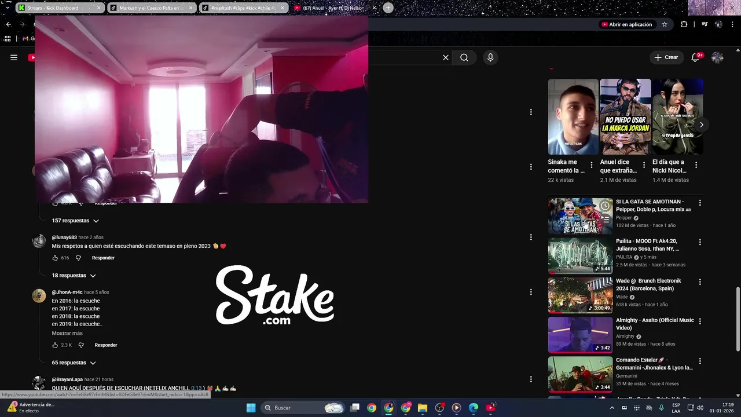
Task: Open the tab search dropdown arrow
Action: tap(7, 8)
